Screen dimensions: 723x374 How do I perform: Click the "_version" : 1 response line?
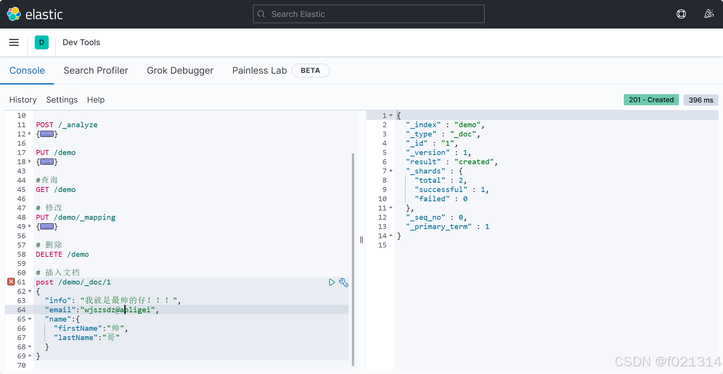point(438,153)
